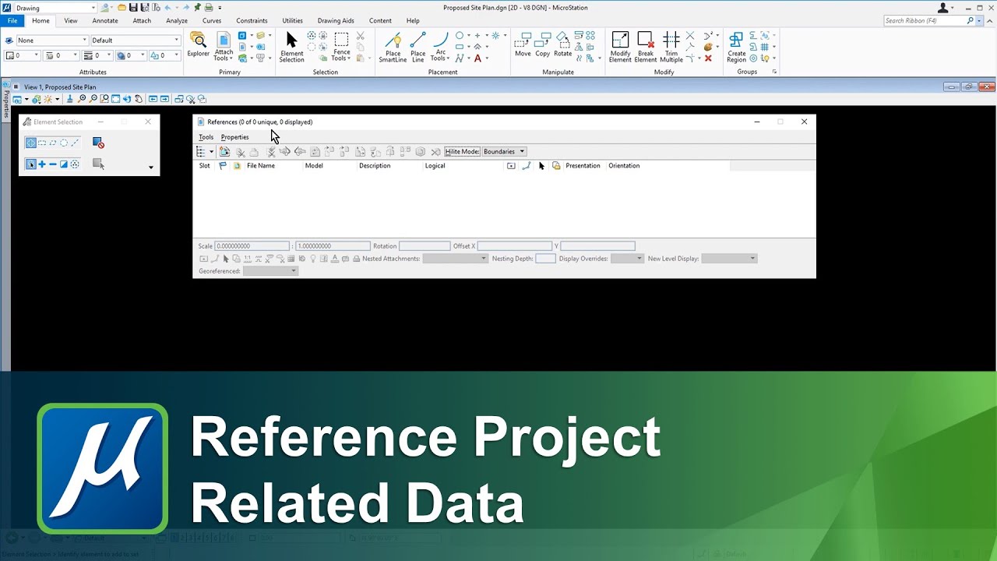Click the red Delete Element X icon
Viewport: 997px width, 561px height.
coord(708,58)
